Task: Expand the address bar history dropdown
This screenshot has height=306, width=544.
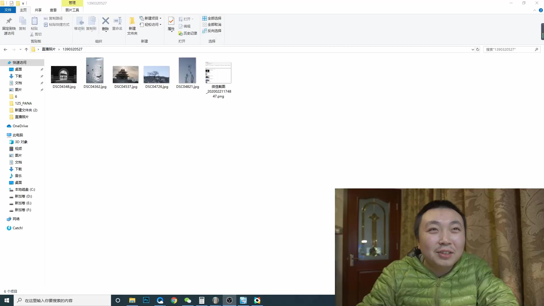Action: point(473,49)
